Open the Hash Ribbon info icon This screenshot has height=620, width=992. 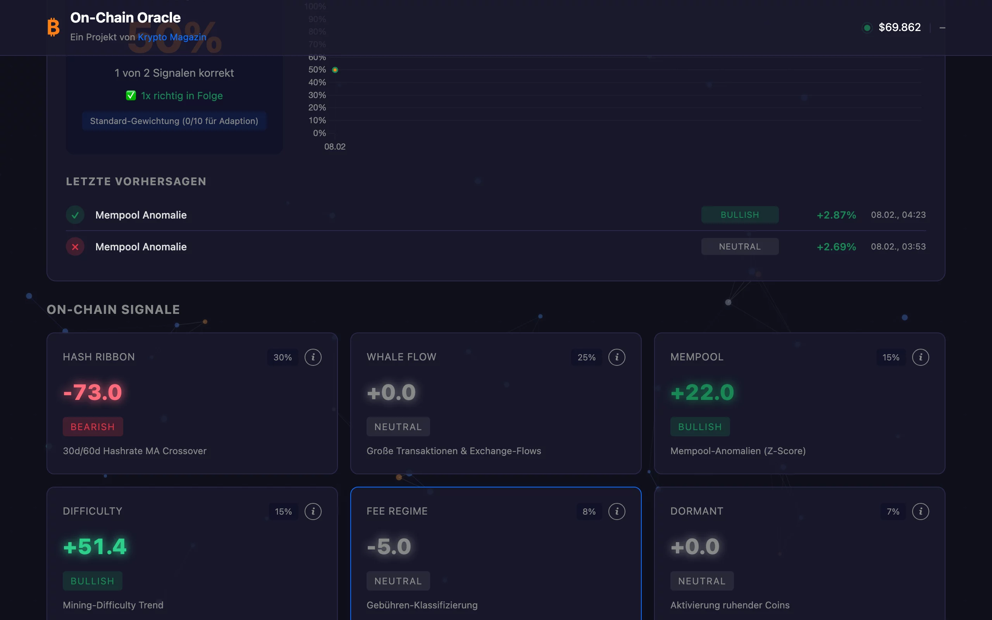click(313, 357)
